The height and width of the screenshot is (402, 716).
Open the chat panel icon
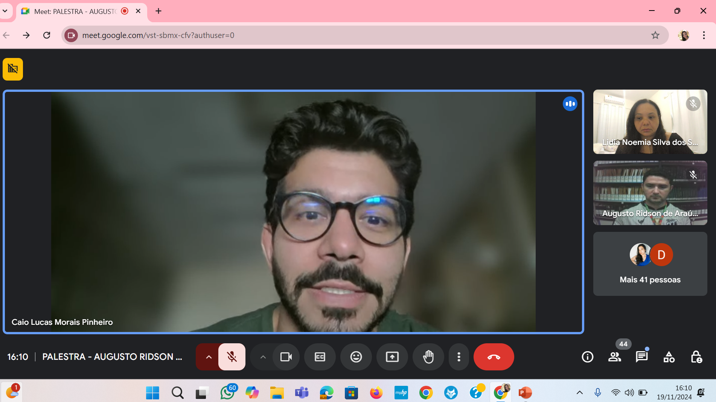(x=641, y=356)
